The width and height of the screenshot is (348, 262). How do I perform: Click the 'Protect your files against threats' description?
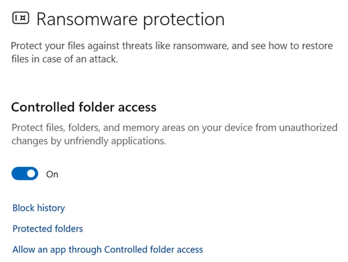pyautogui.click(x=172, y=53)
